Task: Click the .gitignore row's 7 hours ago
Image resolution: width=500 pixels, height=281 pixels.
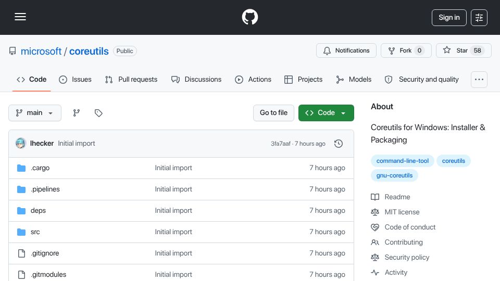Action: click(327, 253)
